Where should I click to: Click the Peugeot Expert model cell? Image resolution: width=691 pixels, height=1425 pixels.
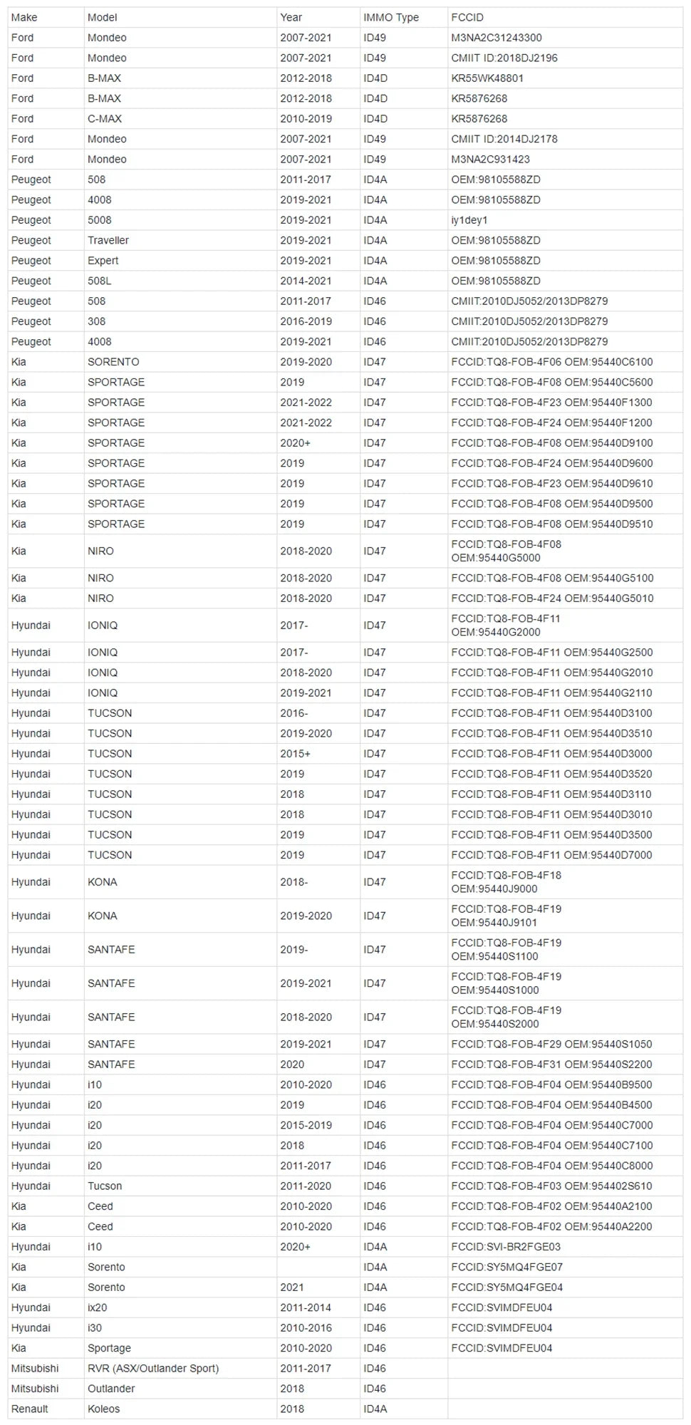[x=103, y=261]
